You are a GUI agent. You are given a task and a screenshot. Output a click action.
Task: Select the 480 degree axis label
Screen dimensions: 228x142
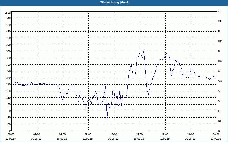click(x=9, y=25)
